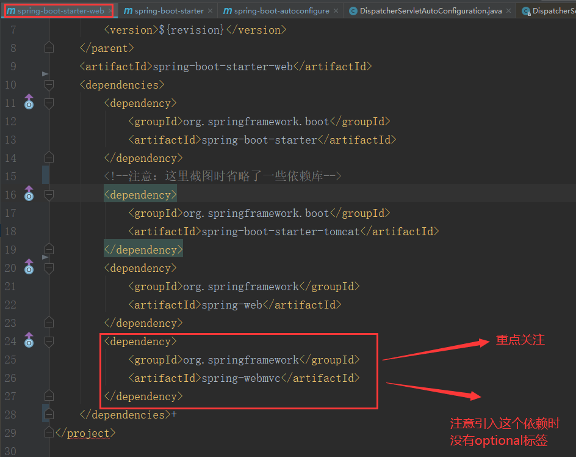Image resolution: width=576 pixels, height=457 pixels.
Task: Click line number 16 in the gutter
Action: coord(10,194)
